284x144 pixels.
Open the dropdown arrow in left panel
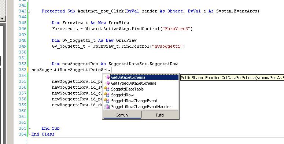(2, 18)
